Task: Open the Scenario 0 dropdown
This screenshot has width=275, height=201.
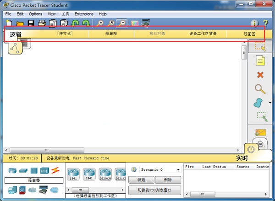Action: [x=160, y=169]
